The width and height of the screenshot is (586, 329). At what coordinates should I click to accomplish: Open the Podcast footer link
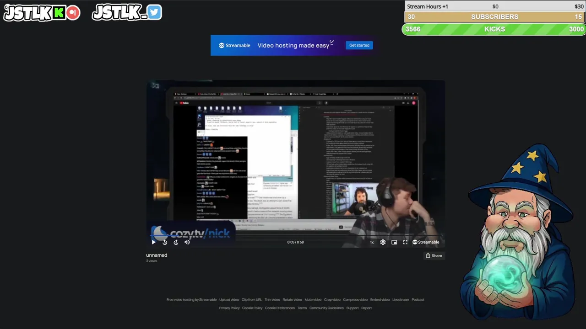tap(418, 300)
